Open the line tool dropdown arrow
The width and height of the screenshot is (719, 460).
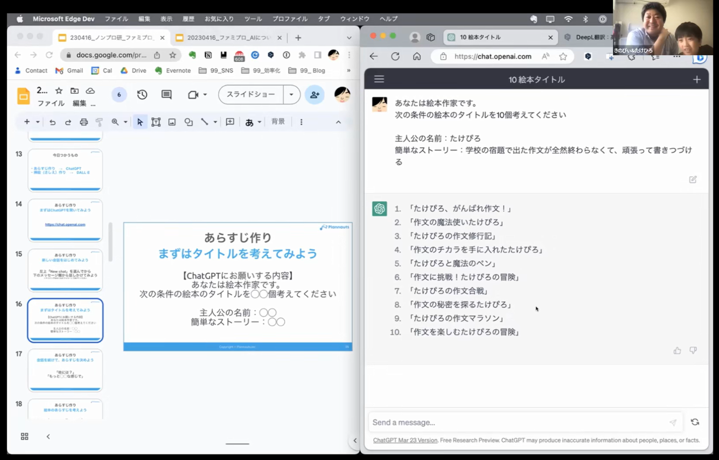pyautogui.click(x=215, y=122)
